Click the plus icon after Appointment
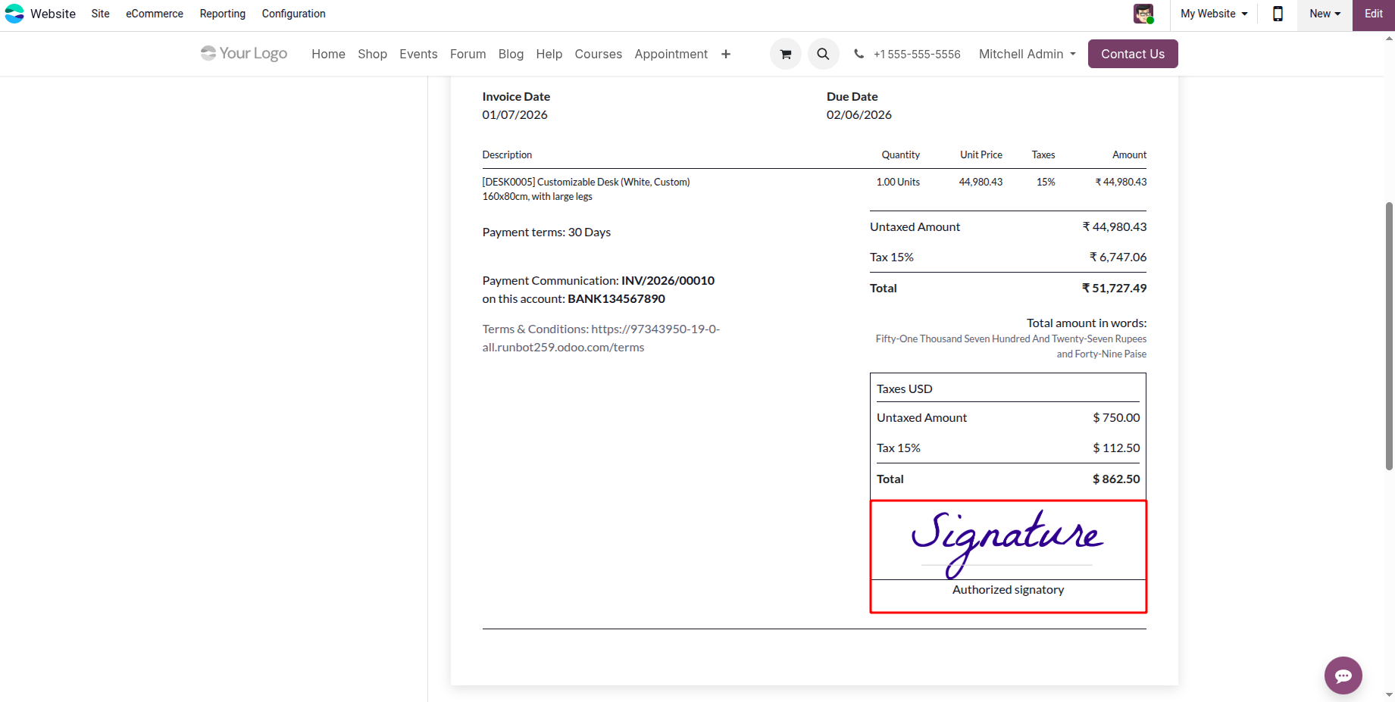This screenshot has width=1395, height=702. pyautogui.click(x=726, y=54)
